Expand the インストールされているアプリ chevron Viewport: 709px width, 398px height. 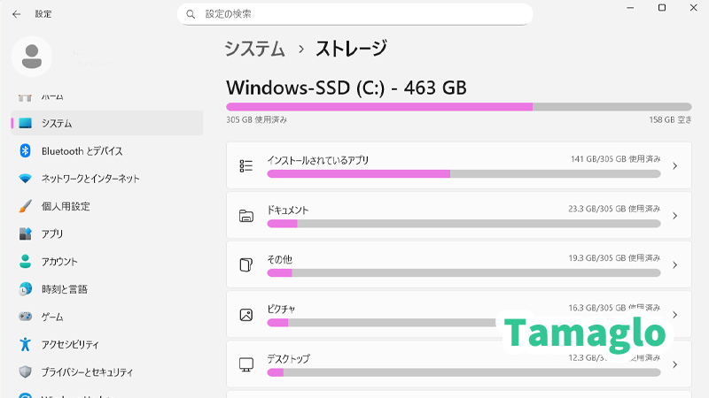[675, 165]
